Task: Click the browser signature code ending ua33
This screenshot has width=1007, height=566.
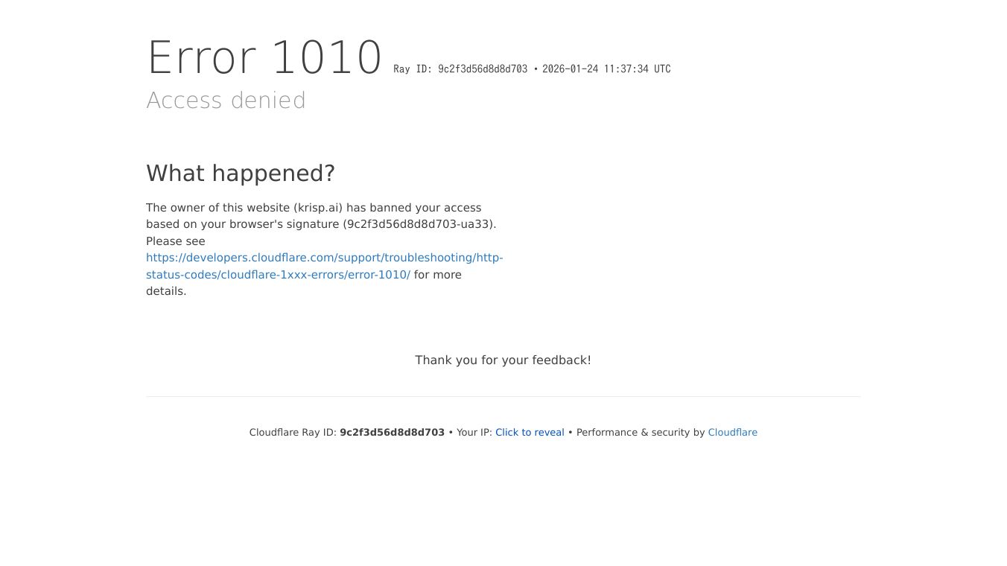Action: pyautogui.click(x=419, y=224)
